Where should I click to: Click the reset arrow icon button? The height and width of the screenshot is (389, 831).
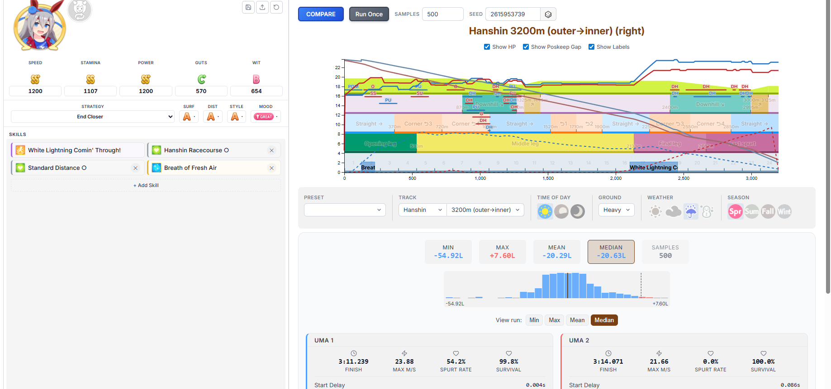pyautogui.click(x=276, y=7)
